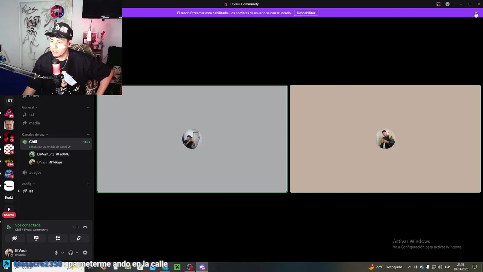This screenshot has height=272, width=483.
Task: Open user settings gear
Action: (85, 253)
